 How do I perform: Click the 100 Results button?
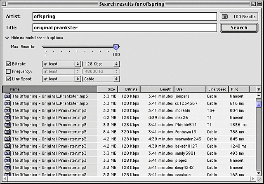[x=239, y=16]
